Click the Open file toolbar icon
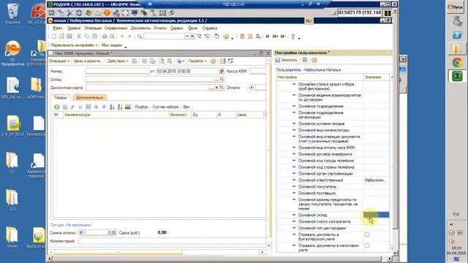This screenshot has height=263, width=468. pos(61,37)
